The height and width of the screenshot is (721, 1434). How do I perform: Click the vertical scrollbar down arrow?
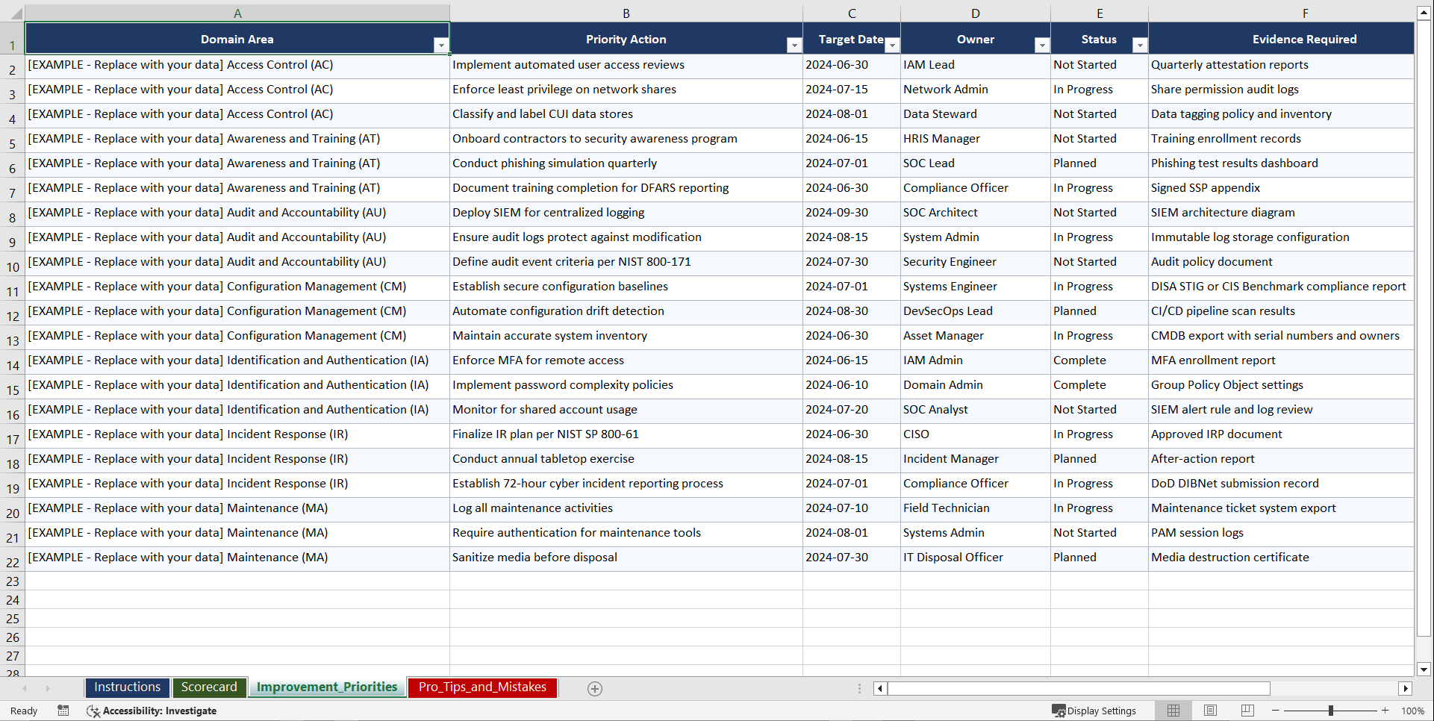pos(1424,669)
